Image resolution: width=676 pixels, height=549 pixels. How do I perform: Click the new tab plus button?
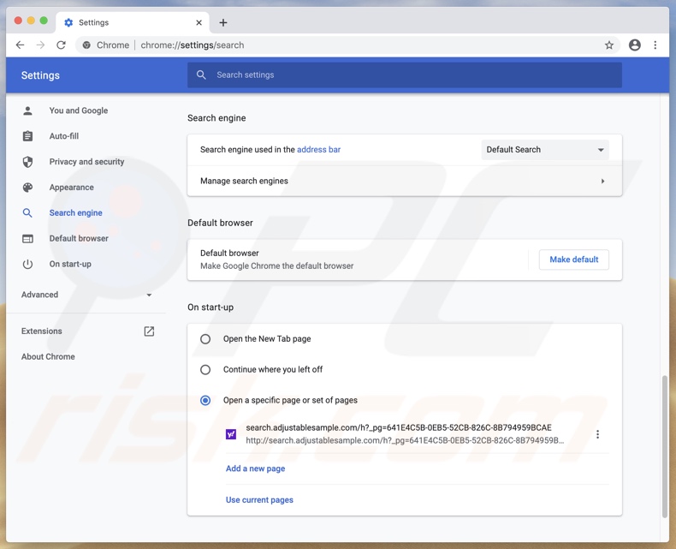coord(223,22)
